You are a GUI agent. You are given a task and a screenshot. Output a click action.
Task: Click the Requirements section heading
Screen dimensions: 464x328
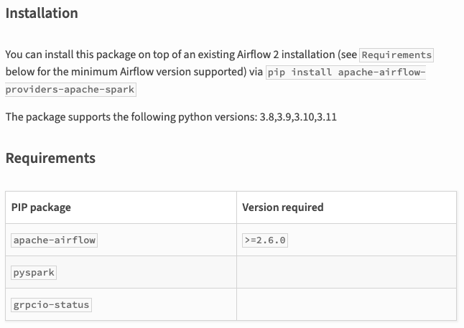click(50, 158)
